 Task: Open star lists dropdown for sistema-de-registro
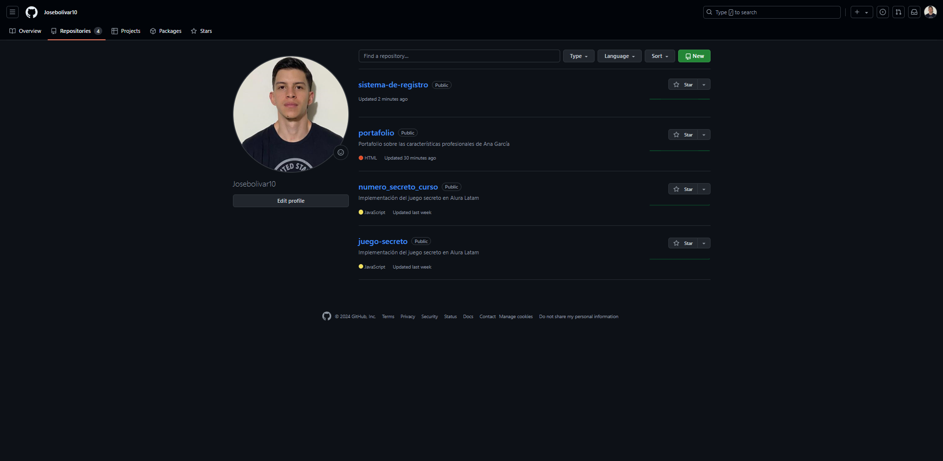704,84
